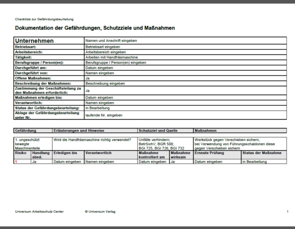Select "1. ungeschützt bewegte Maschinenteile" cell

33,144
